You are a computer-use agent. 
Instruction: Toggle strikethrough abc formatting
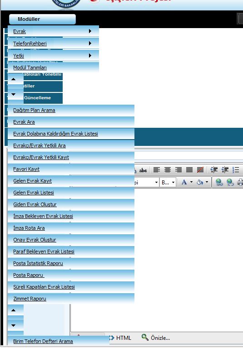[143, 170]
